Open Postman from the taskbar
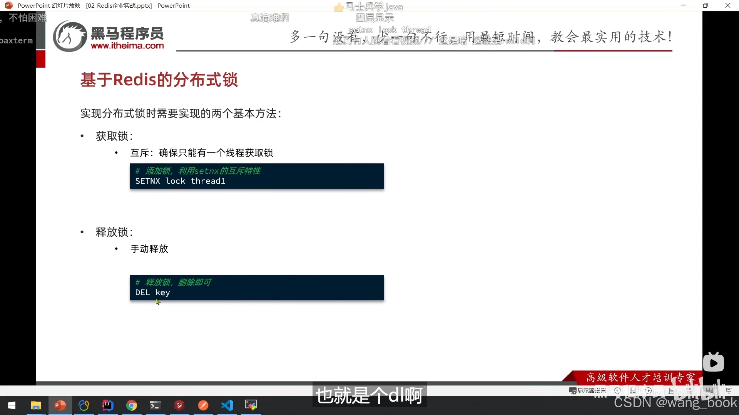739x415 pixels. pos(203,405)
